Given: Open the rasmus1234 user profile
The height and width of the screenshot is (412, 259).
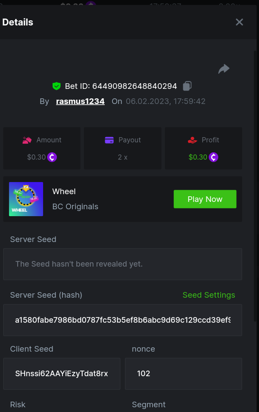Looking at the screenshot, I should [x=80, y=101].
